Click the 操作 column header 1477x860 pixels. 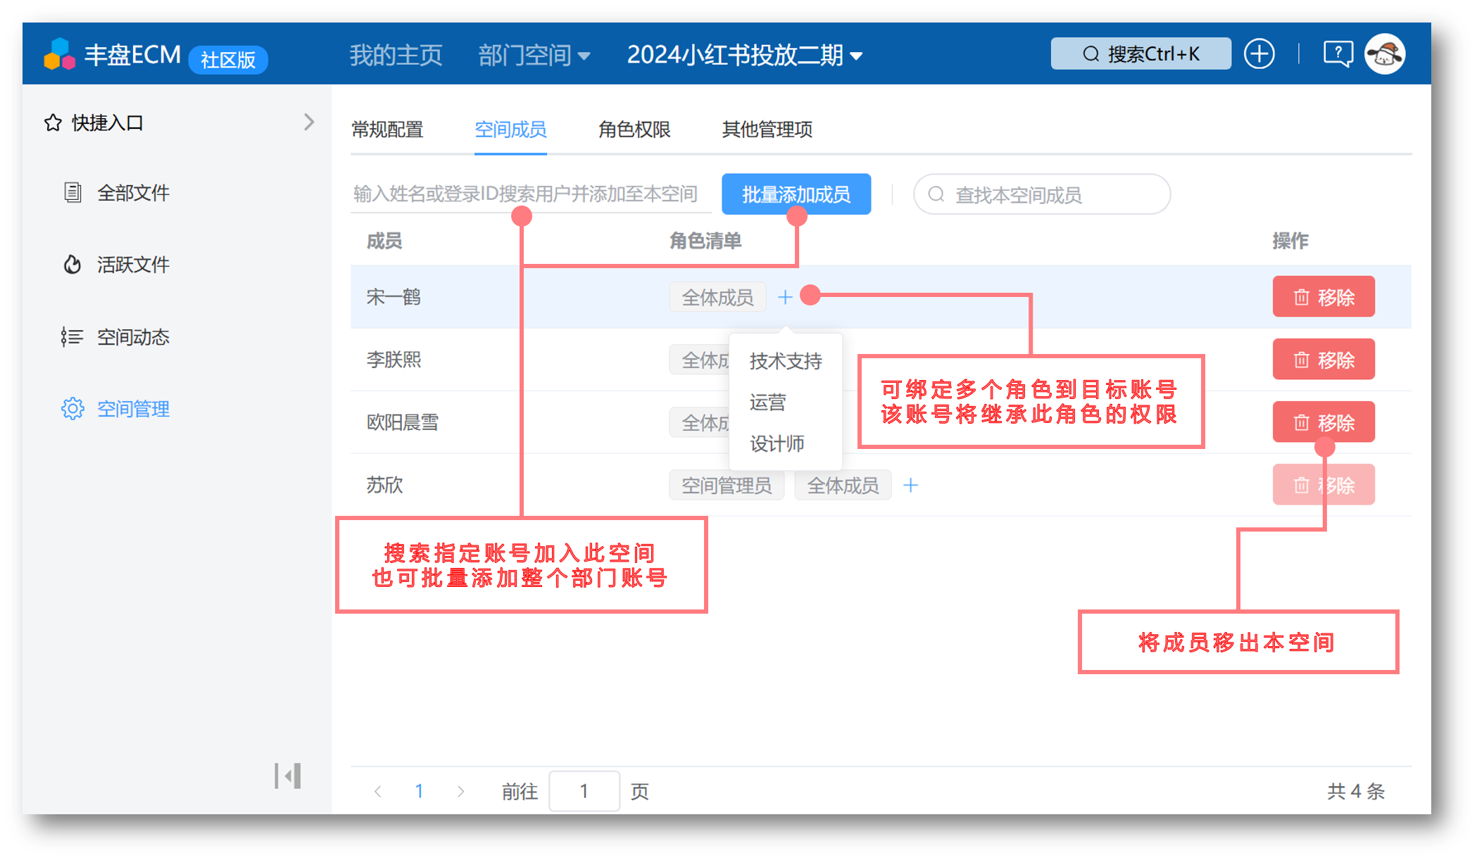1290,241
